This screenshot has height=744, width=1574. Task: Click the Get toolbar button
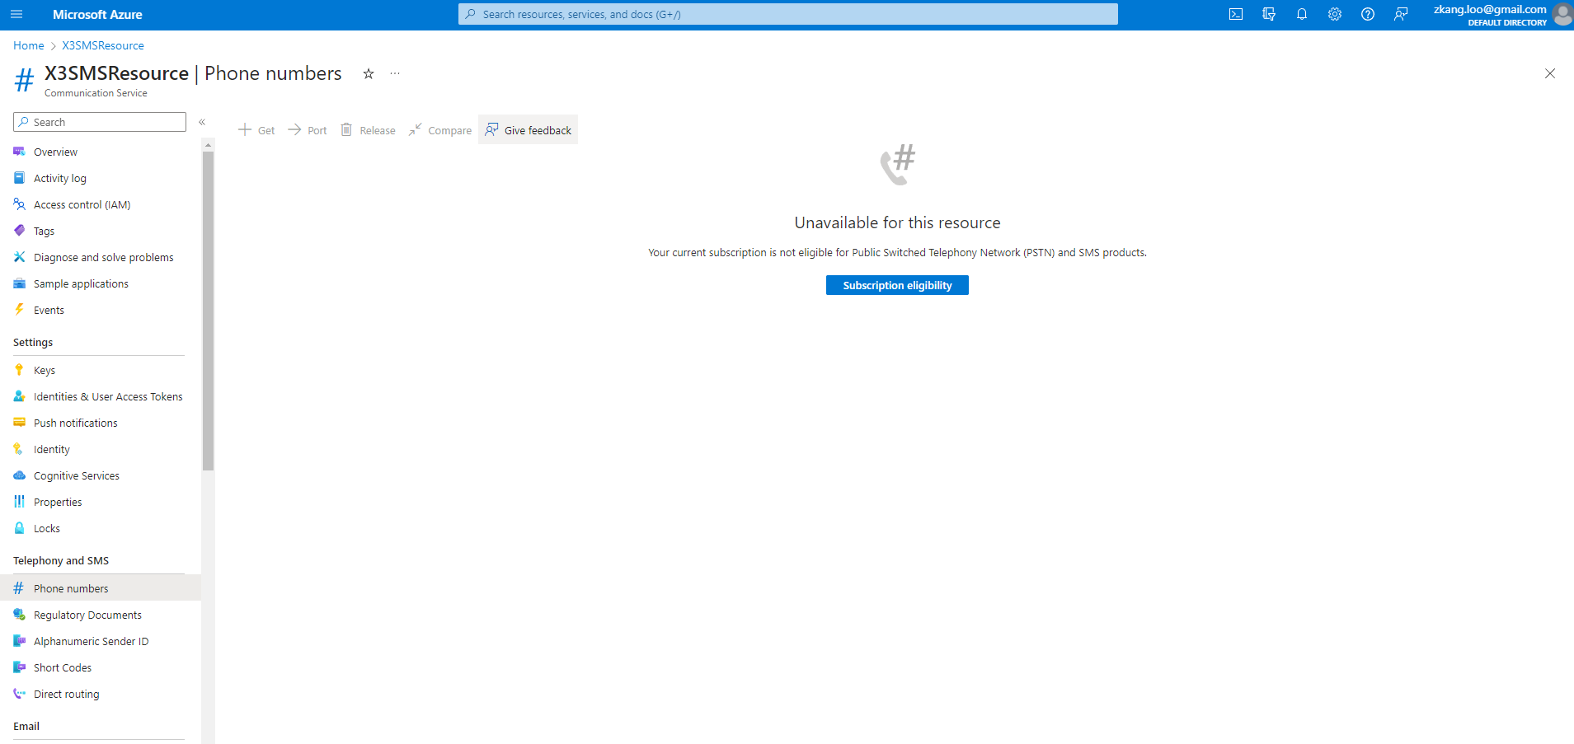tap(256, 130)
